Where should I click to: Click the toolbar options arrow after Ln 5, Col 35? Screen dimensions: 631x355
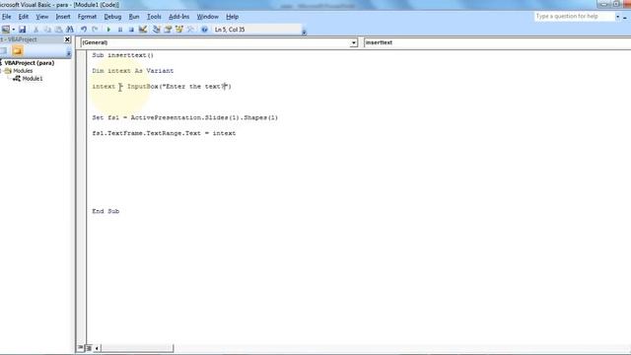point(305,33)
